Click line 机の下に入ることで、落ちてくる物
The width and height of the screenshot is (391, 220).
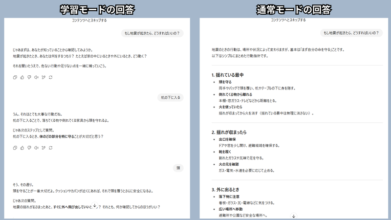coord(61,120)
